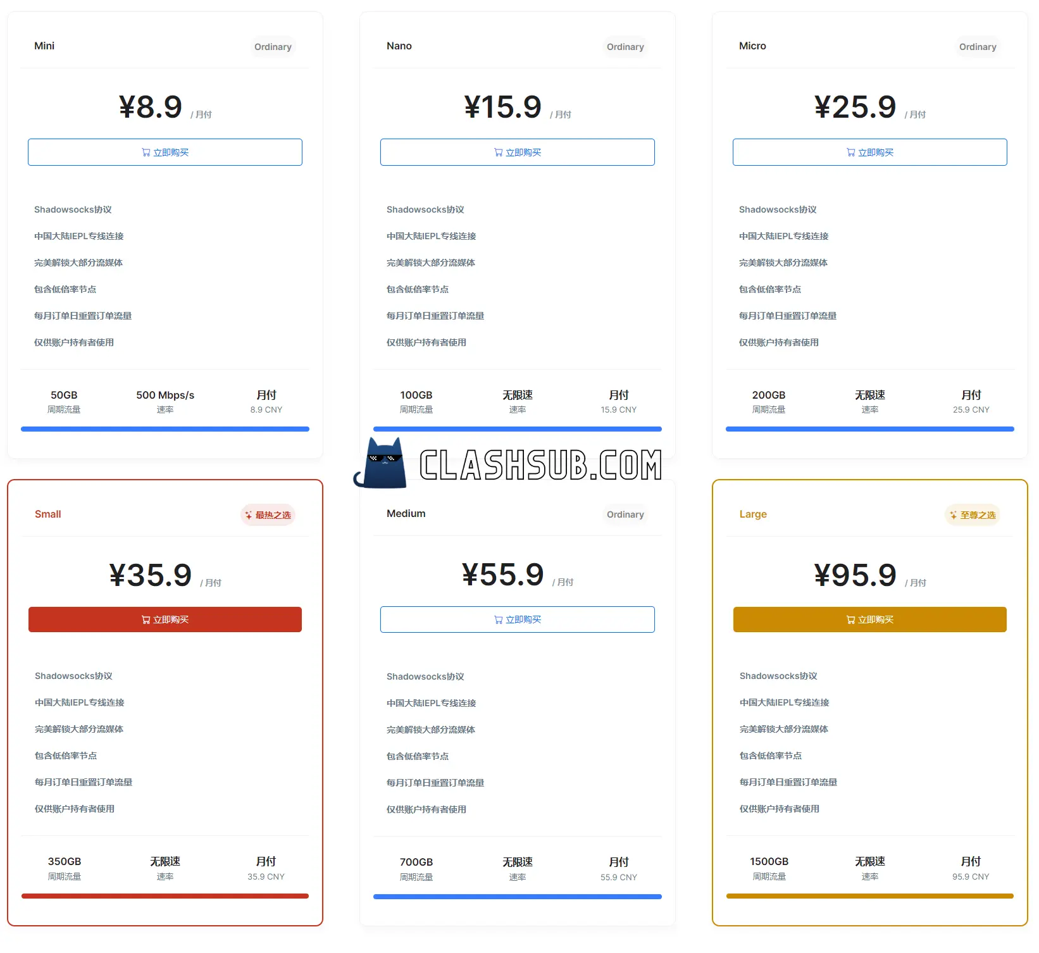Screen dimensions: 1039x953
Task: Click the ¥35.9 price on Small plan
Action: pyautogui.click(x=151, y=575)
